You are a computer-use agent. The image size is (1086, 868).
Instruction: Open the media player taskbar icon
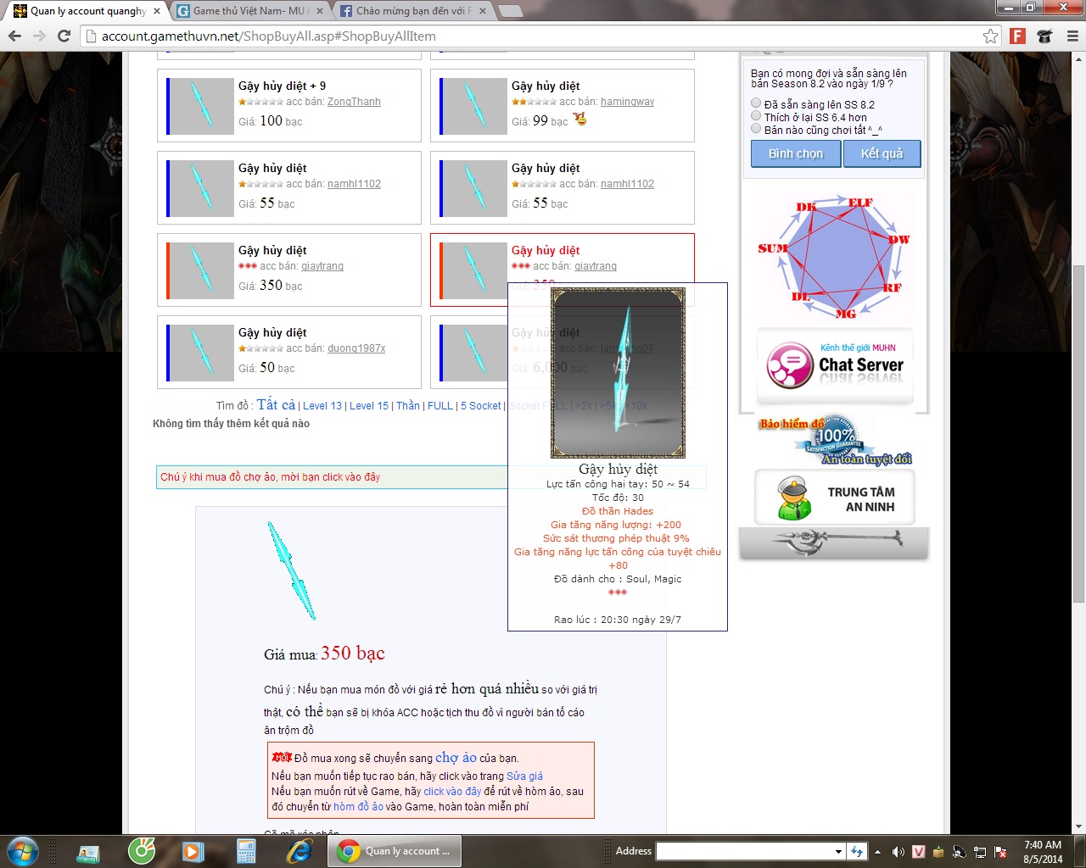193,851
